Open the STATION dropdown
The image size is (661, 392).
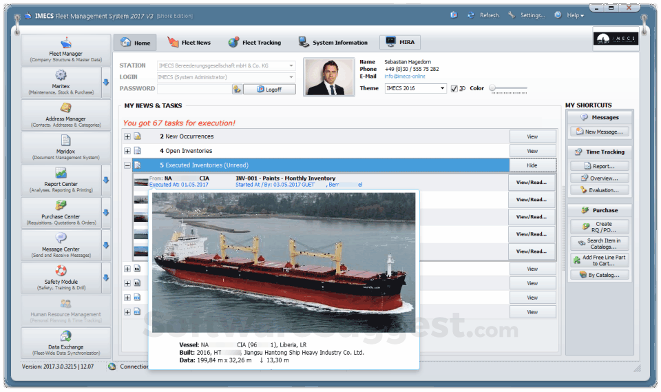click(291, 66)
